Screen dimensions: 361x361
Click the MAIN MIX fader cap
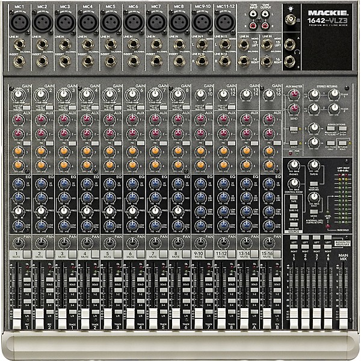pos(344,318)
